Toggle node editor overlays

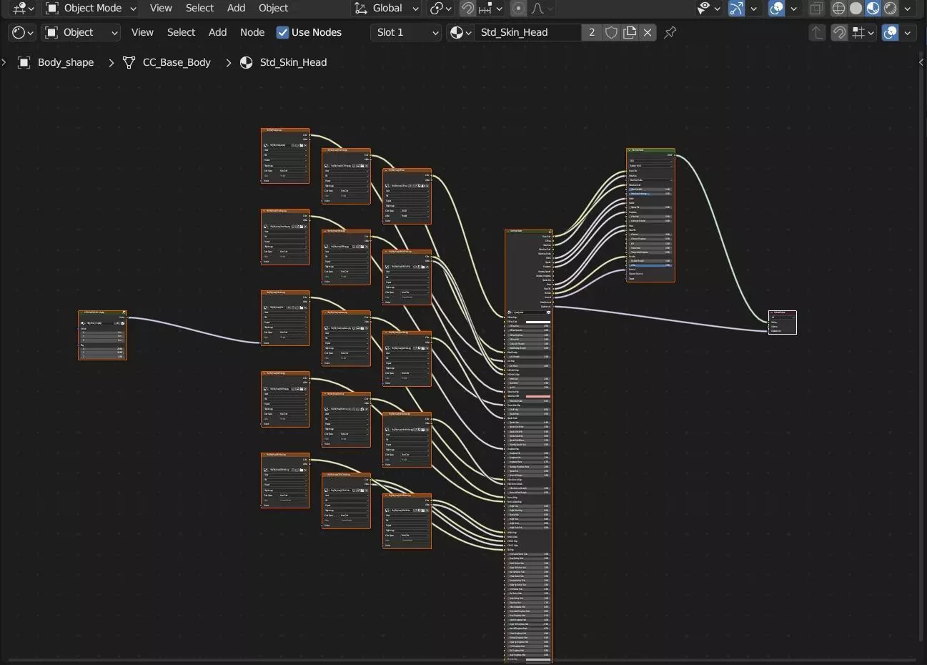(x=890, y=32)
